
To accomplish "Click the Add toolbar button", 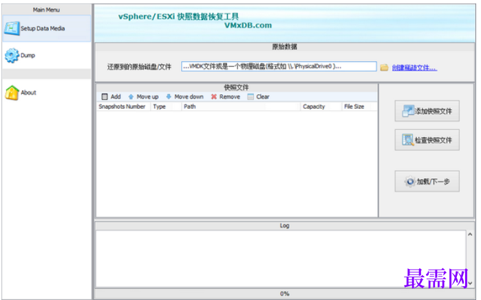I will 111,96.
